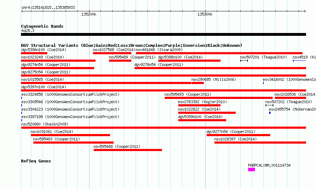Click the 135300k ruler position
Image resolution: width=316 pixels, height=189 pixels.
pos(205,14)
